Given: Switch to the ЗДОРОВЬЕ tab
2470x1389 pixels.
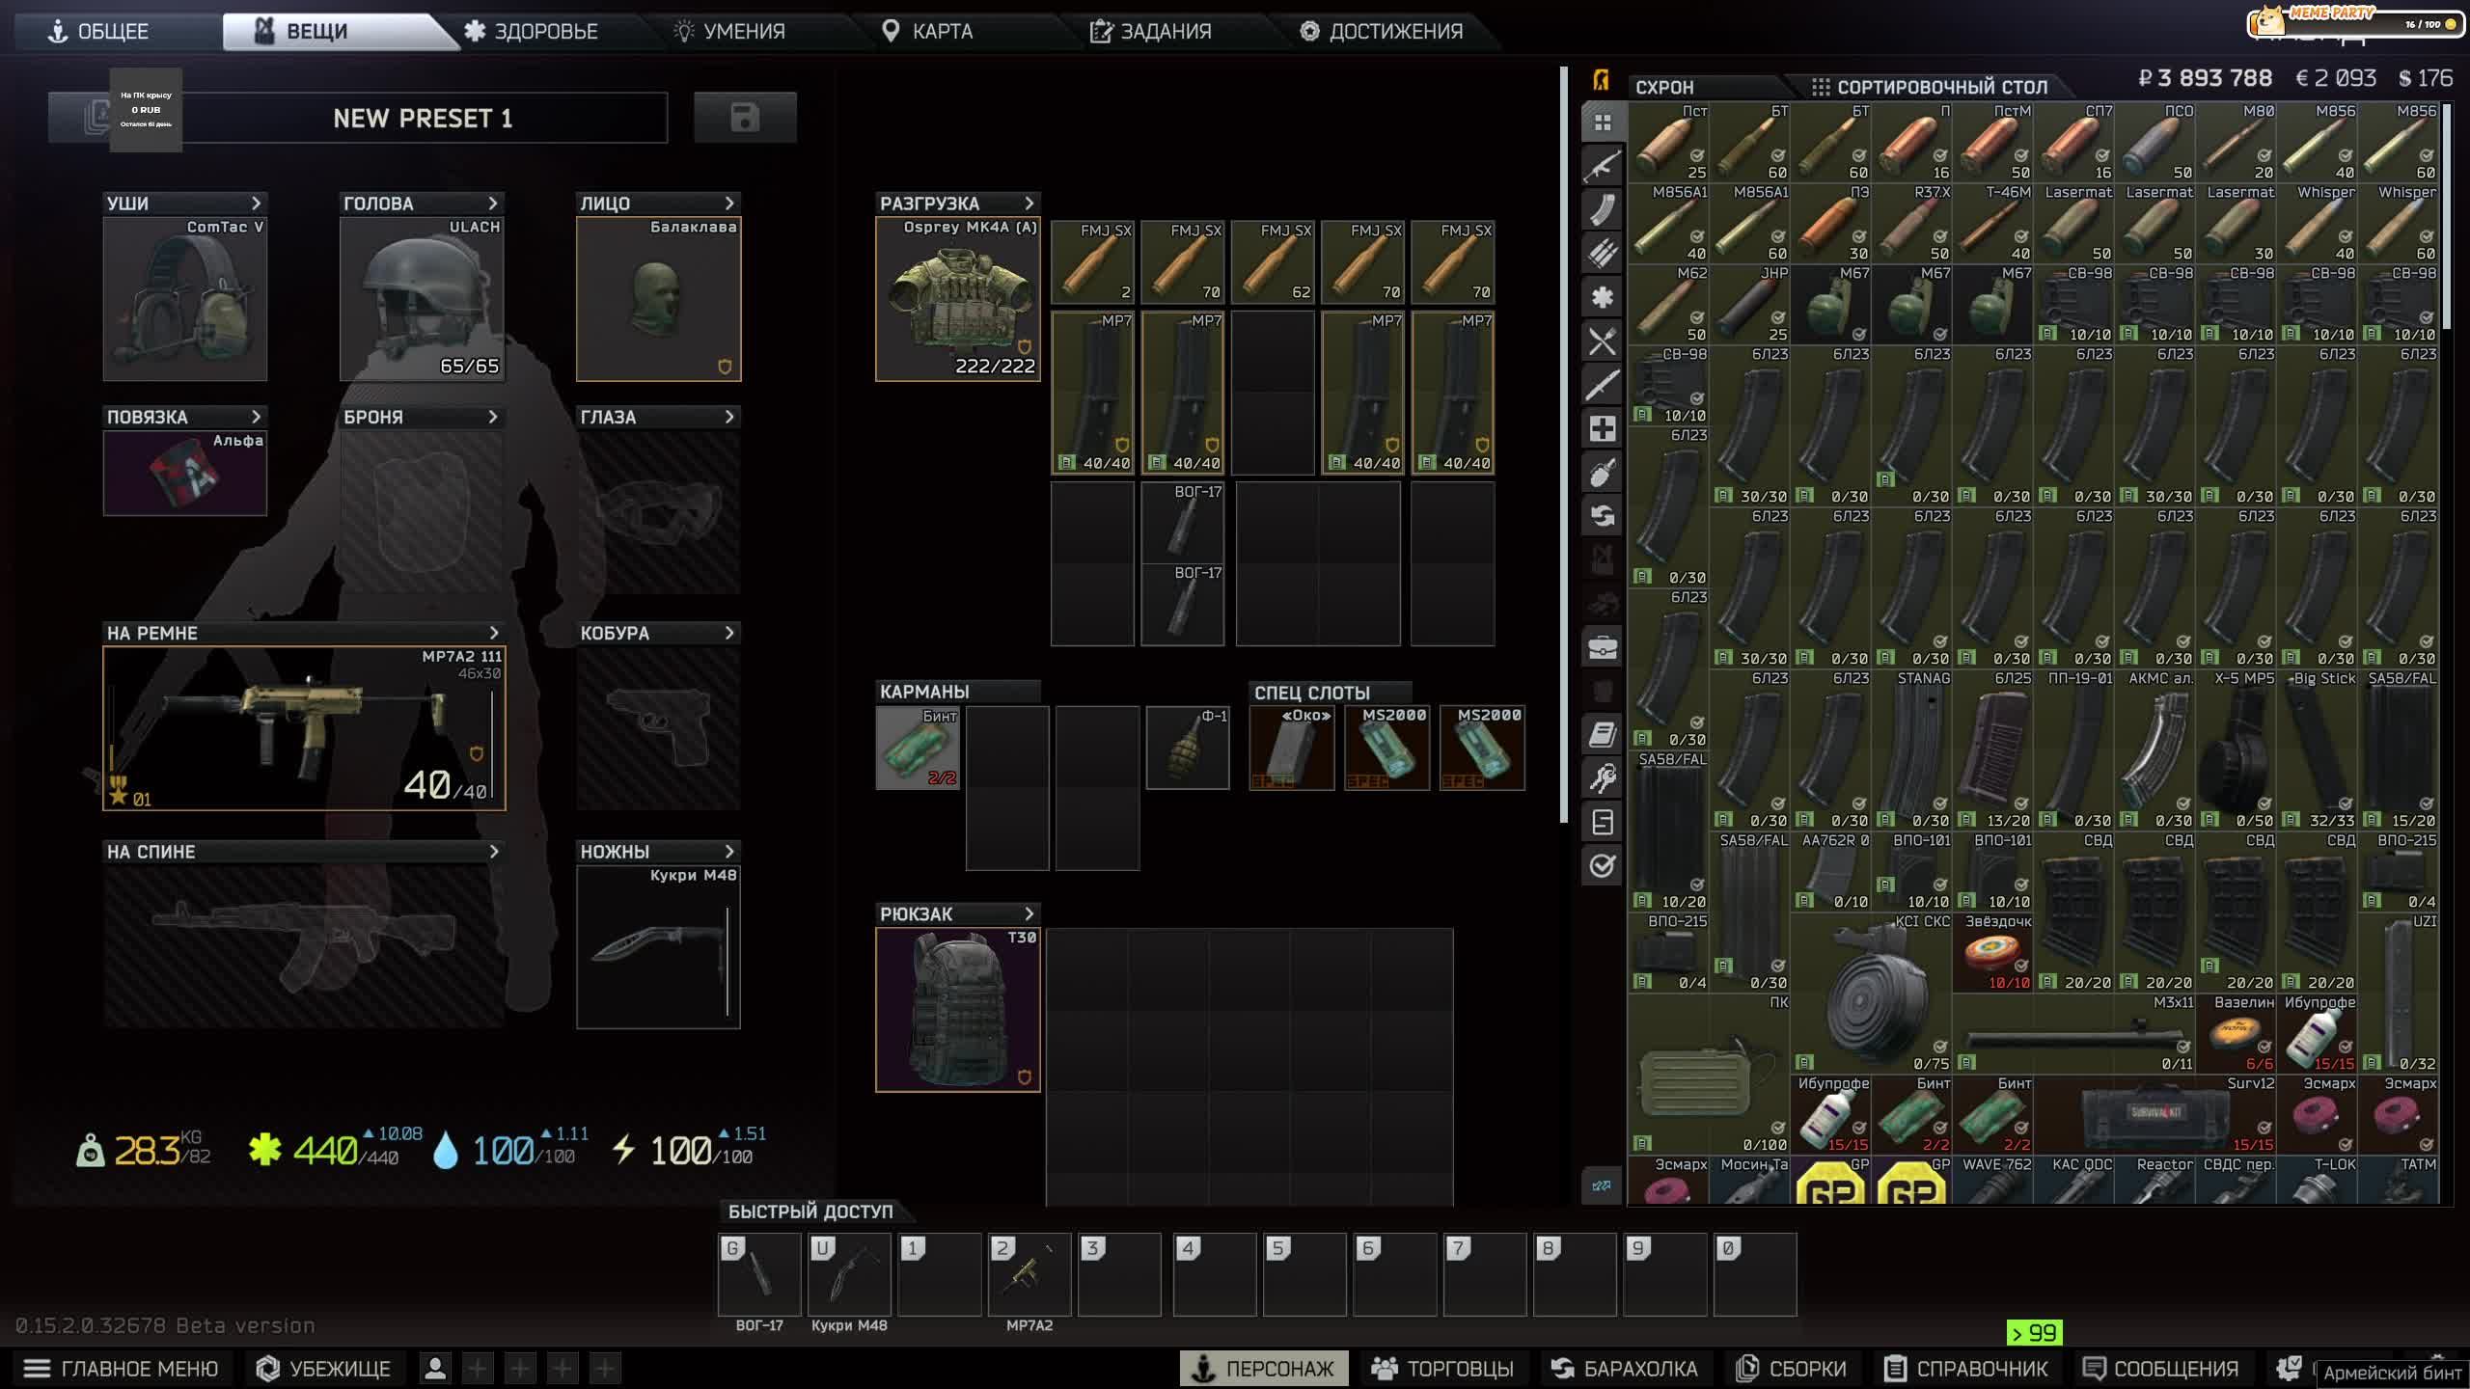Looking at the screenshot, I should (x=545, y=31).
